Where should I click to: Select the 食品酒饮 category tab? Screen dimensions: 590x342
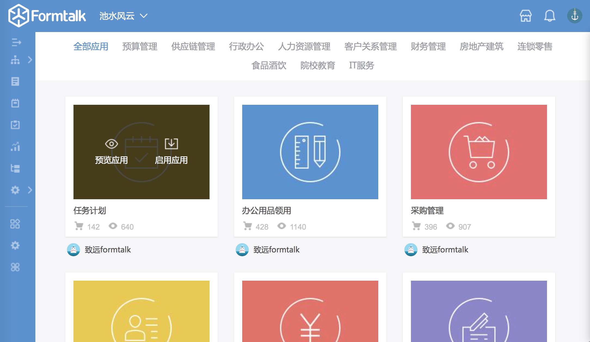(x=269, y=65)
